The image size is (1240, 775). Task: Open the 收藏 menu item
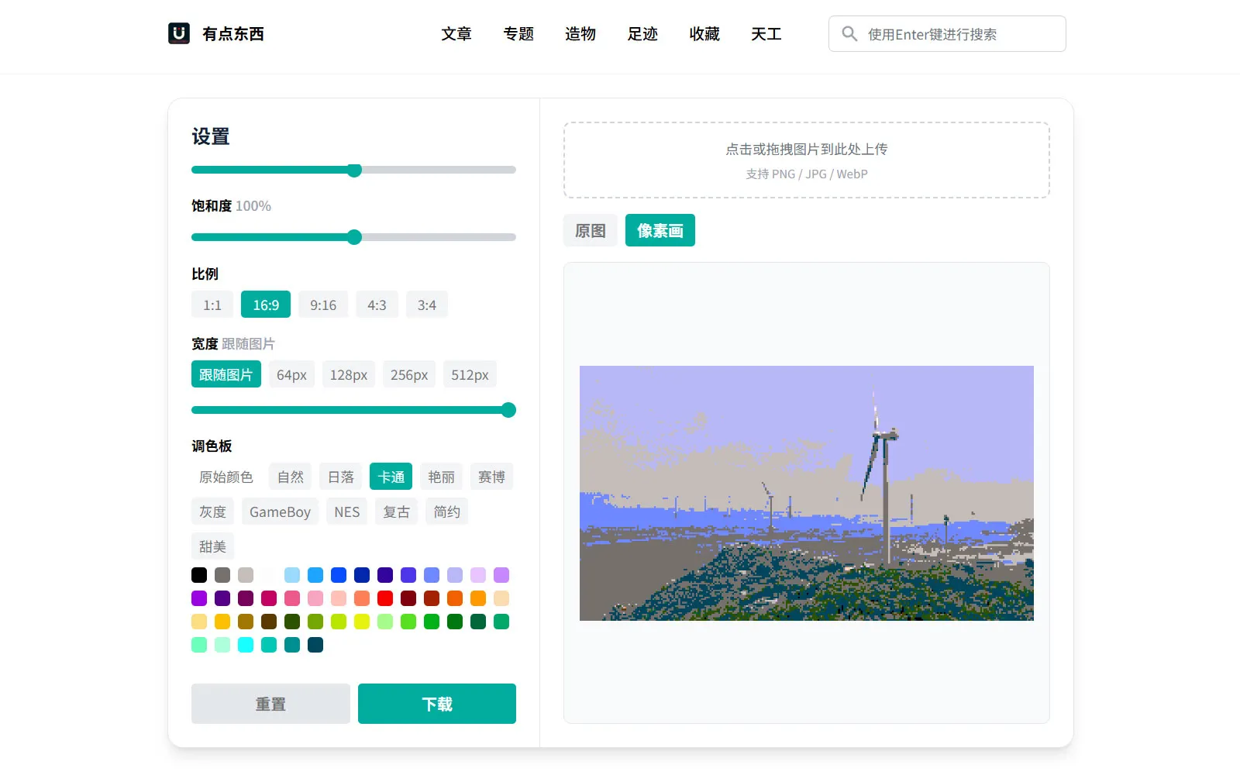coord(704,34)
